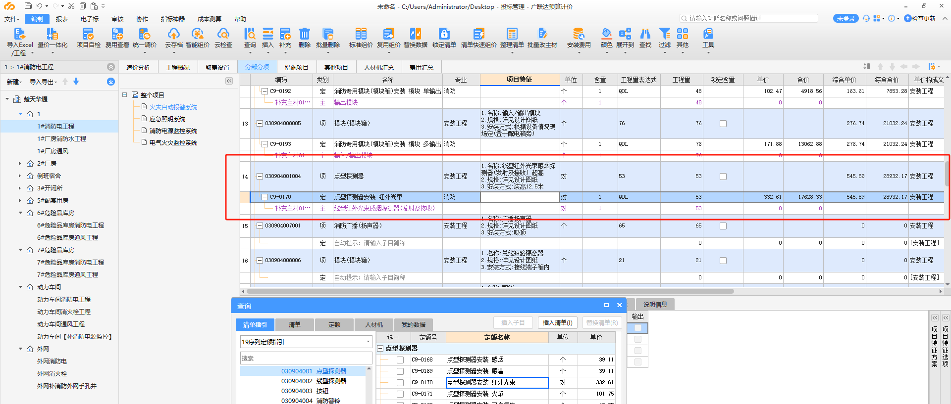This screenshot has width=951, height=404.
Task: Click 检查更新 button
Action: (920, 18)
